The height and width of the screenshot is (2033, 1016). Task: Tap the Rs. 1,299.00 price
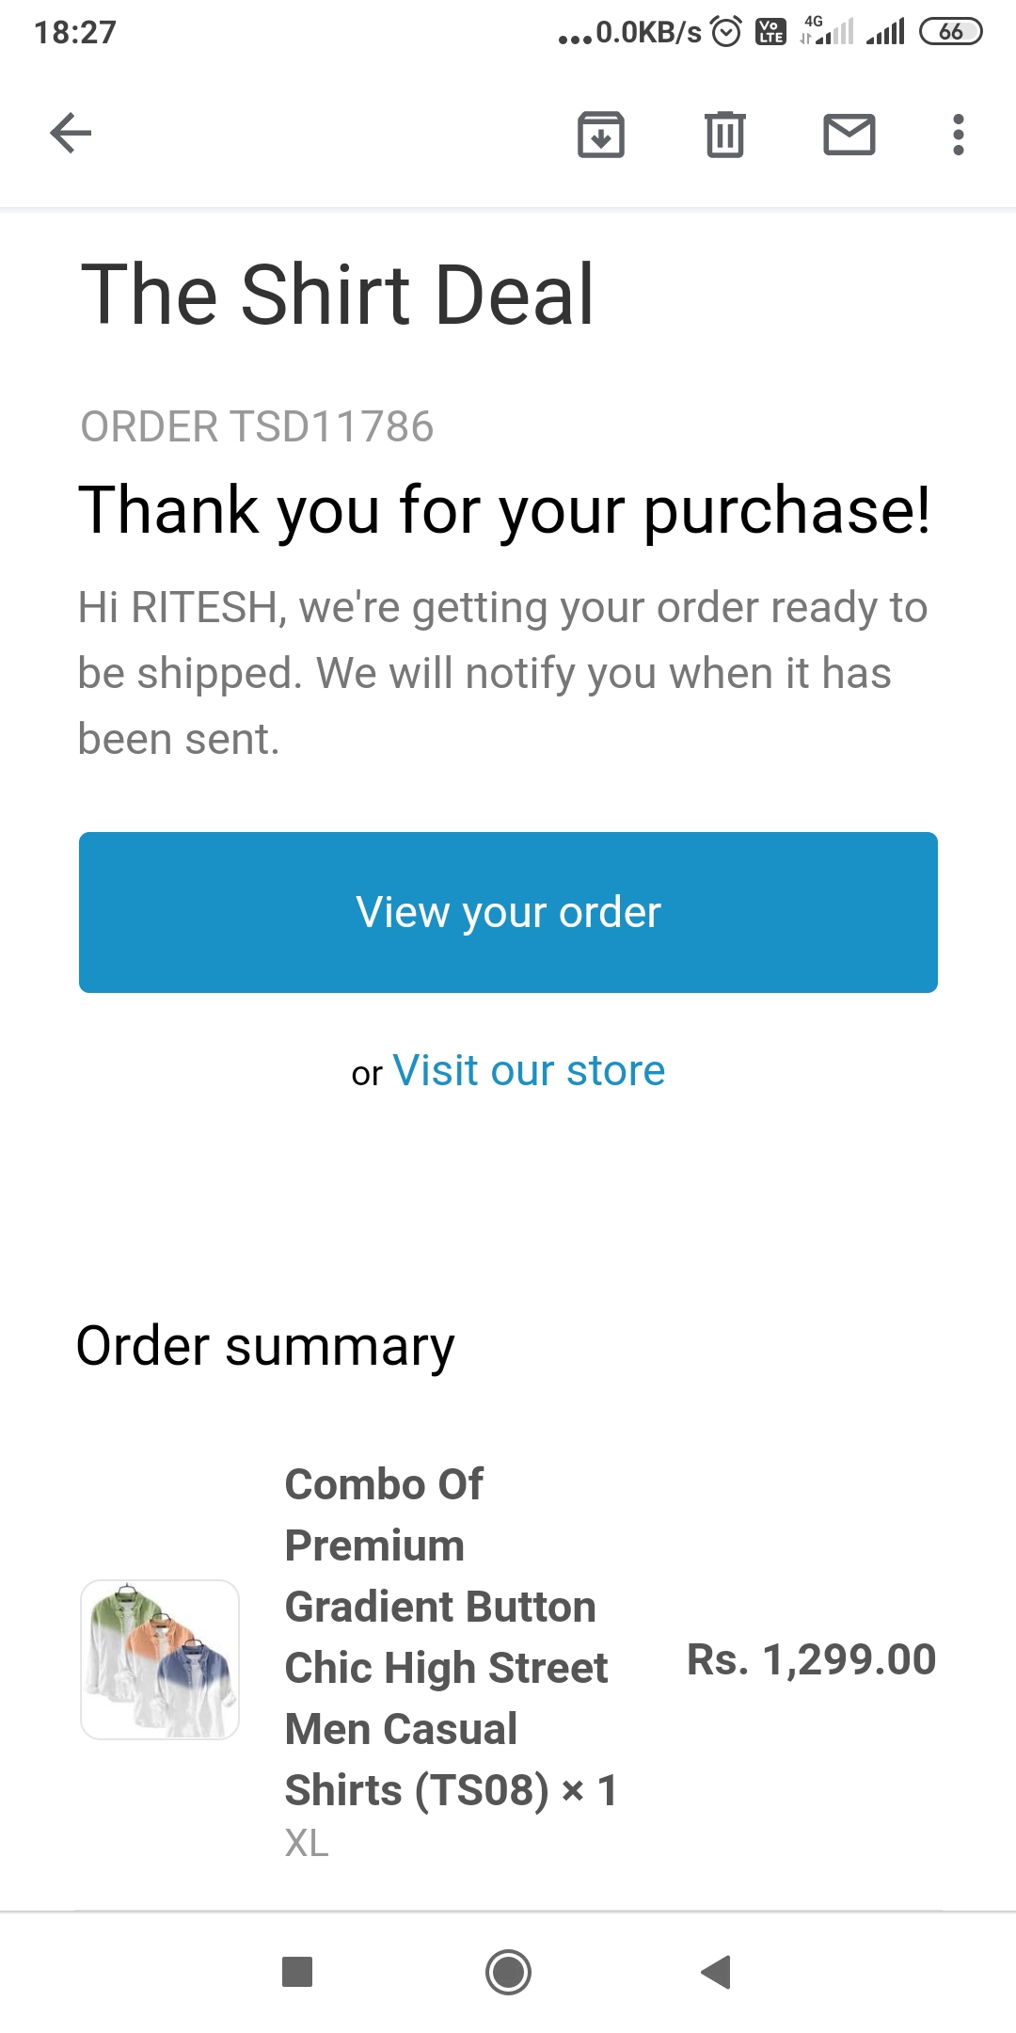(811, 1659)
